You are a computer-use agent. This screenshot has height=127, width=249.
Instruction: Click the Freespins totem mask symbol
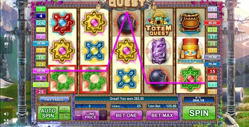[x=191, y=51]
